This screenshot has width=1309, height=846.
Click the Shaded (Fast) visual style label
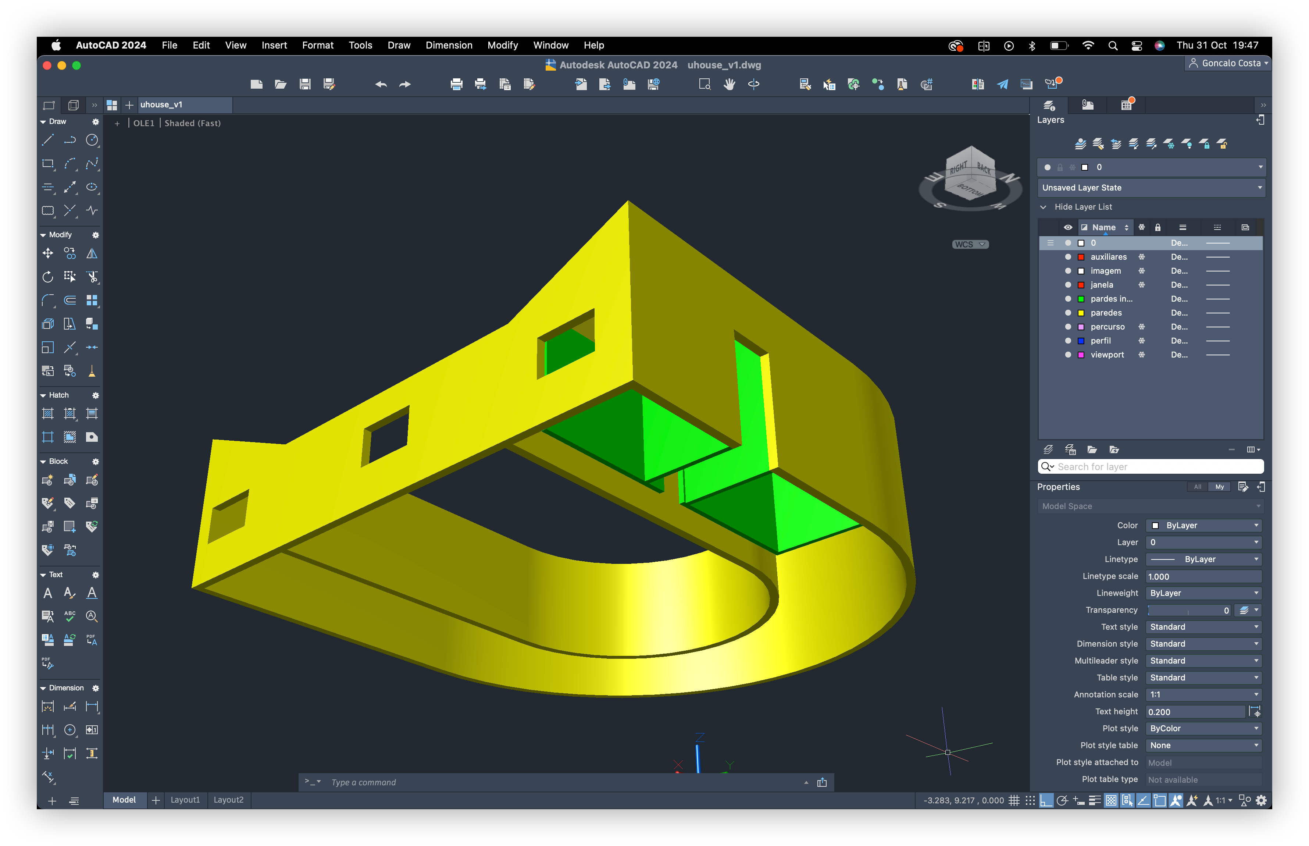[193, 123]
